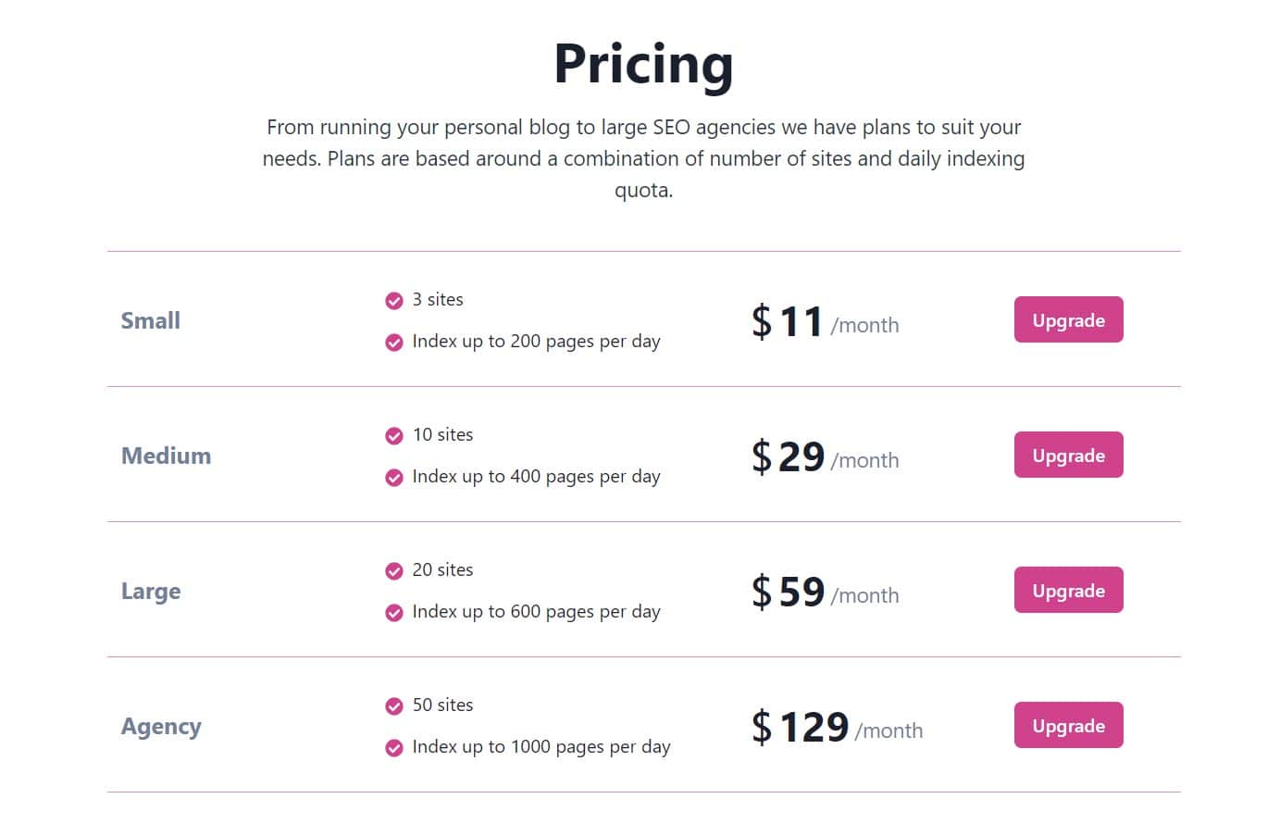Click checkmark icon next to 1000 pages per day
This screenshot has height=824, width=1280.
click(394, 748)
